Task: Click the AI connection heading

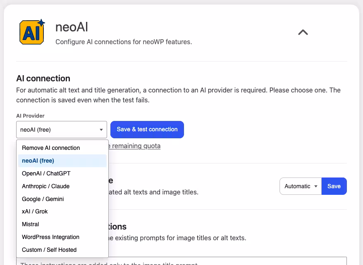Action: [x=43, y=78]
